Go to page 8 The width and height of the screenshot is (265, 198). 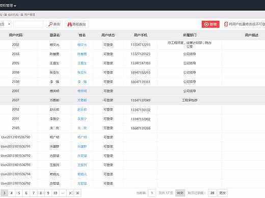point(41,193)
